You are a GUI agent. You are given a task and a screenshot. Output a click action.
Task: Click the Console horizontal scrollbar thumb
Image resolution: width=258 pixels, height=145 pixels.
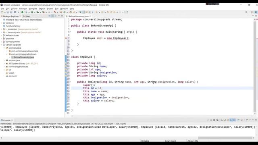click(225, 138)
